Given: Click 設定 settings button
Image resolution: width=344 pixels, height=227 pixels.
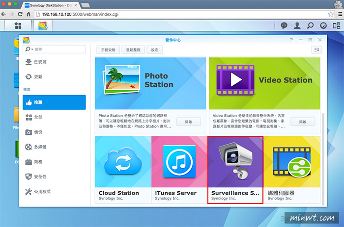Looking at the screenshot, I should coord(155,50).
